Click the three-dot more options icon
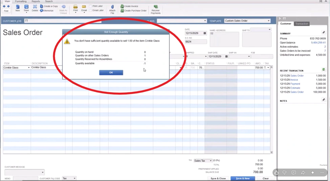Viewport: 330px width, 181px height. tap(322, 173)
